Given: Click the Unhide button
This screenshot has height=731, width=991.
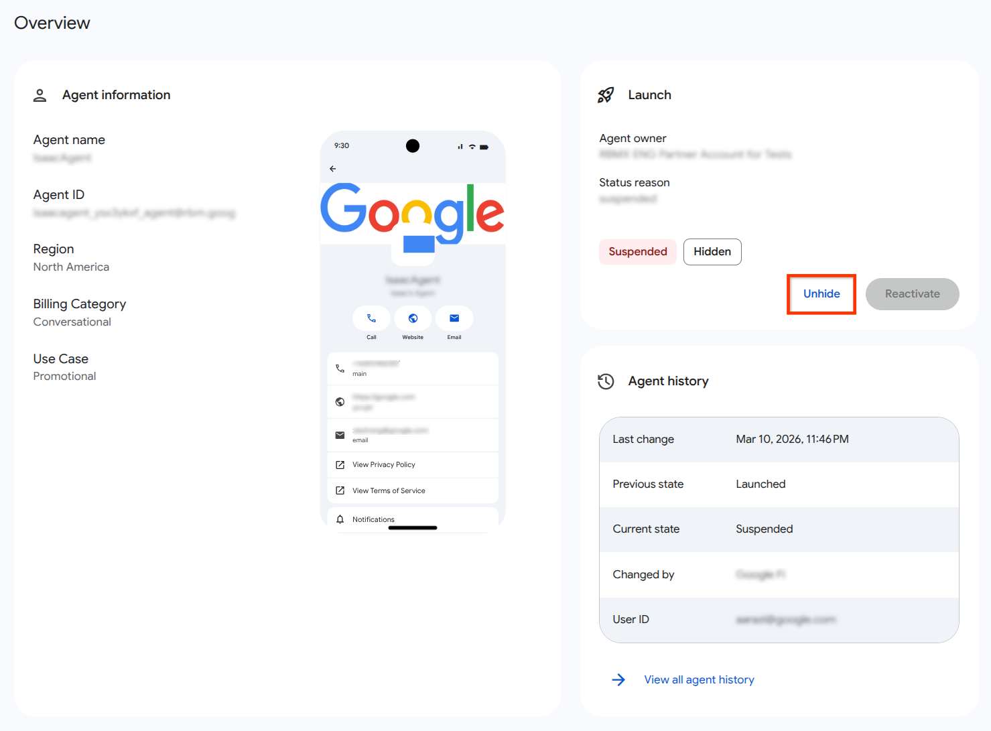Looking at the screenshot, I should click(x=821, y=293).
